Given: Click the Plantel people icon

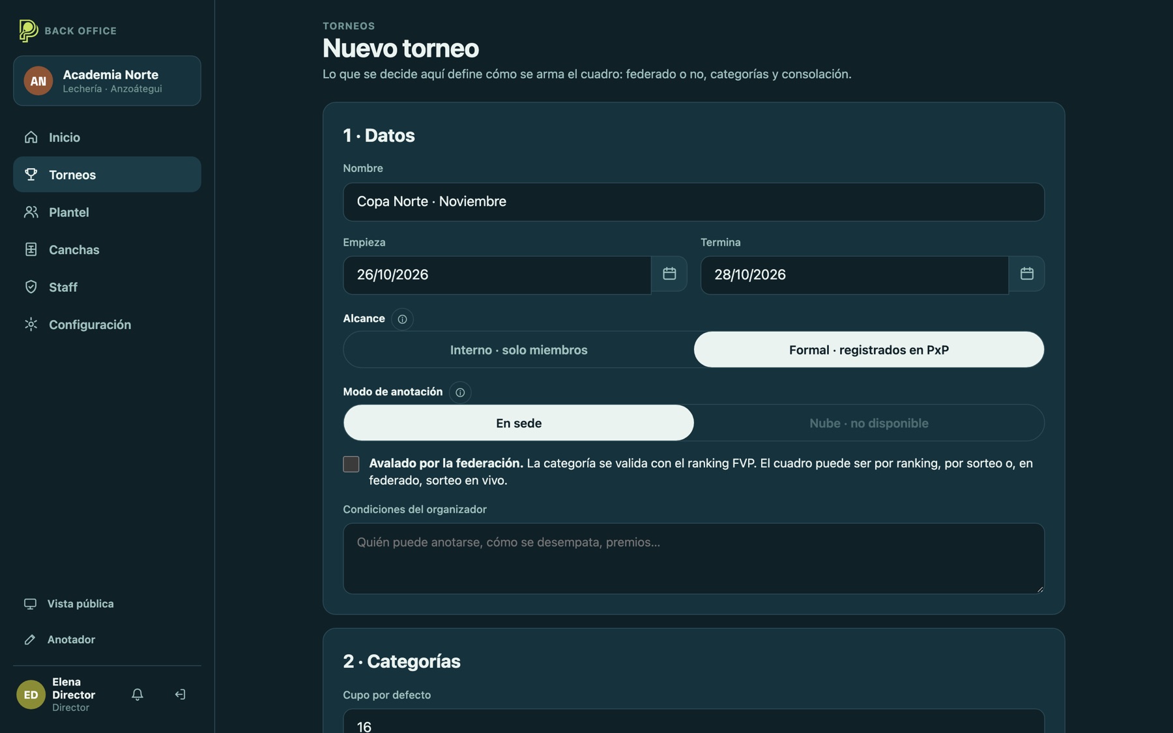Looking at the screenshot, I should click(x=31, y=212).
